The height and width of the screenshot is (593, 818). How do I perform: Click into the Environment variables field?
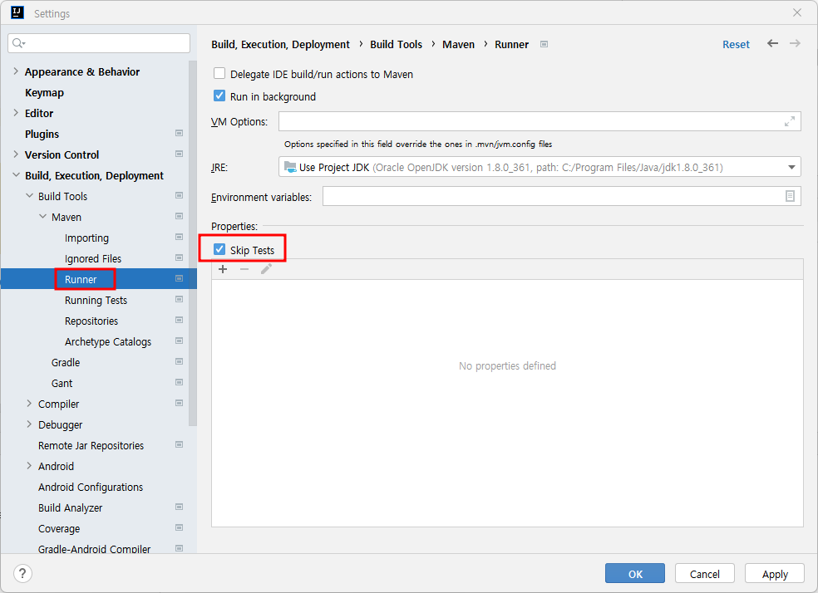(561, 196)
